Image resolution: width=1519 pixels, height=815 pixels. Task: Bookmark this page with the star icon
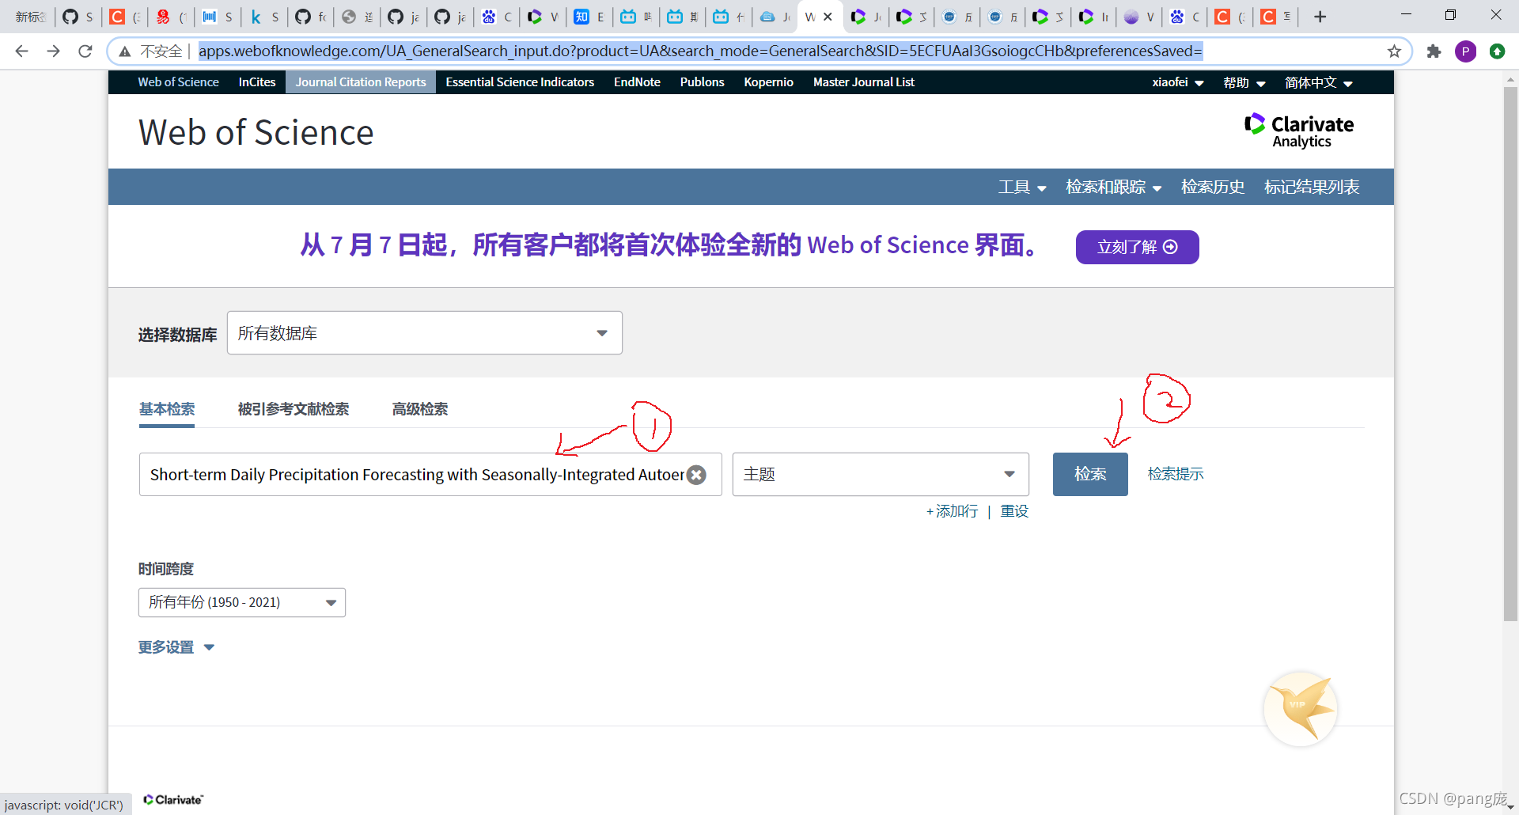[x=1394, y=51]
